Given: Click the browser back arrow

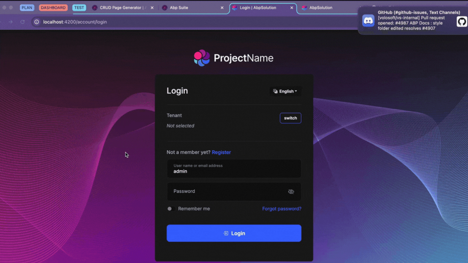Looking at the screenshot, I should tap(1, 22).
